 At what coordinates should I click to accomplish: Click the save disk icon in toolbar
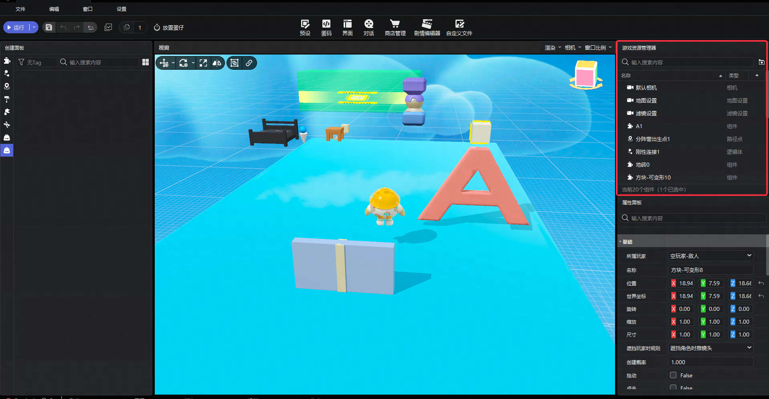pos(49,27)
